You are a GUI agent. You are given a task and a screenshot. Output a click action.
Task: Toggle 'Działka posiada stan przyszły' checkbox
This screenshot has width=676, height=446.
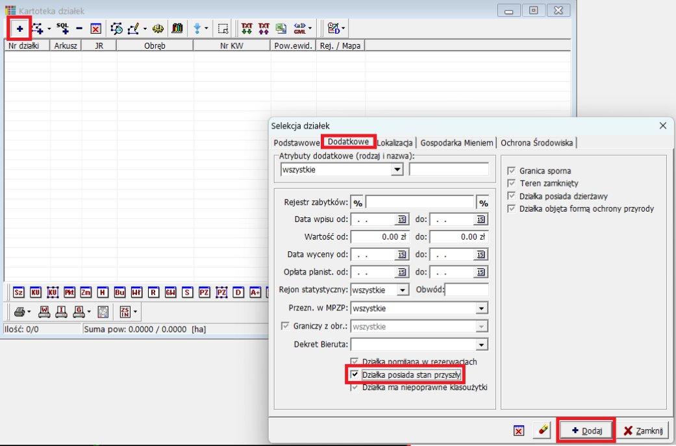355,375
